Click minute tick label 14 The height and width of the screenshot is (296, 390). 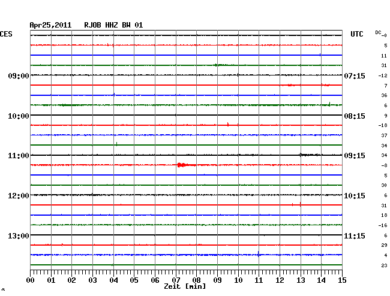(x=321, y=280)
